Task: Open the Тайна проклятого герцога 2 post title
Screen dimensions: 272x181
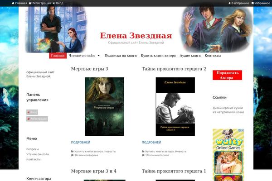Action: pyautogui.click(x=174, y=69)
